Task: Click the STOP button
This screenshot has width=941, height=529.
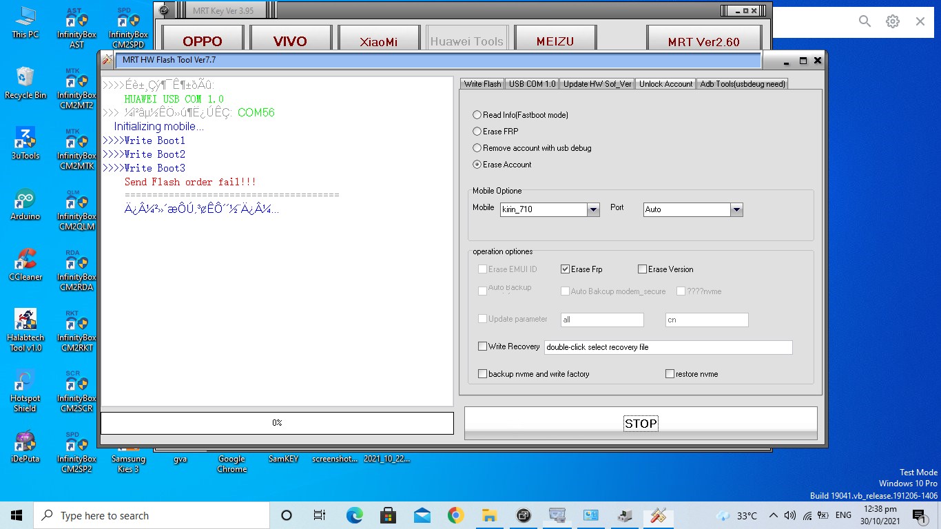Action: pyautogui.click(x=641, y=423)
